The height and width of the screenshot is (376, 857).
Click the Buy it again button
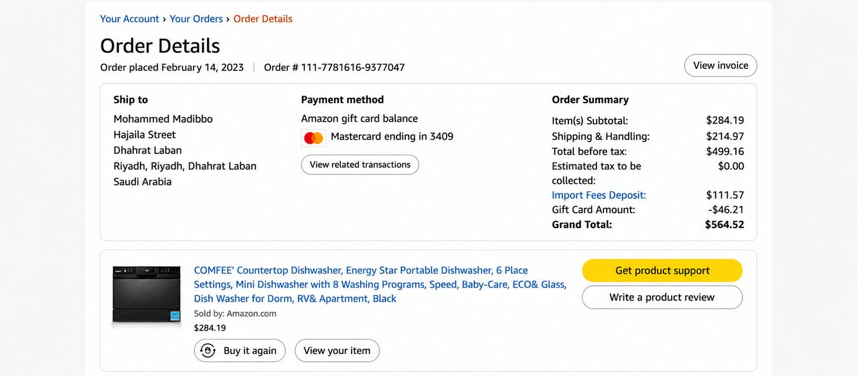click(240, 351)
